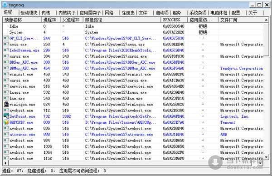Viewport: 272px width, 176px height.
Task: Click EPROCESS value 0x8A5C5030
Action: [x=174, y=38]
